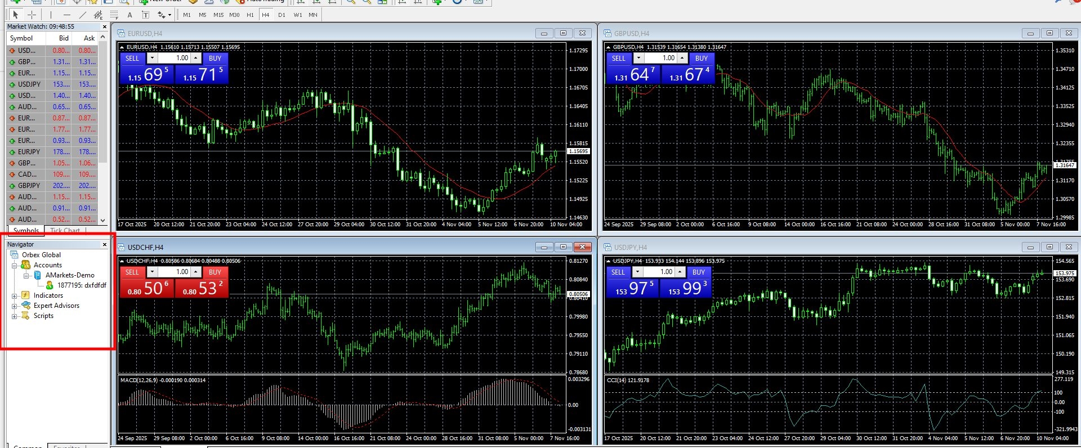Choose the Equidistant Channel tool

(99, 15)
